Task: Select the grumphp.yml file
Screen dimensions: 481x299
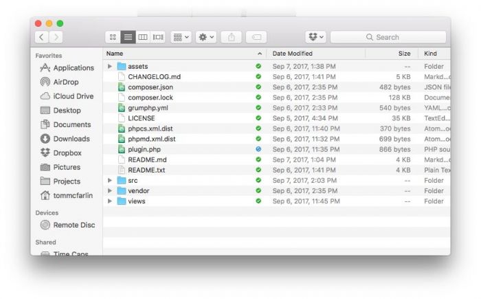Action: pos(148,108)
